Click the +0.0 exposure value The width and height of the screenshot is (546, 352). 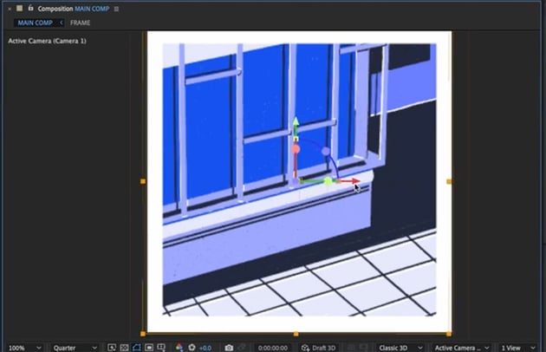[x=205, y=348]
